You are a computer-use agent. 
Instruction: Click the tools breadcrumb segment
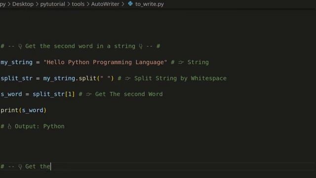point(78,4)
